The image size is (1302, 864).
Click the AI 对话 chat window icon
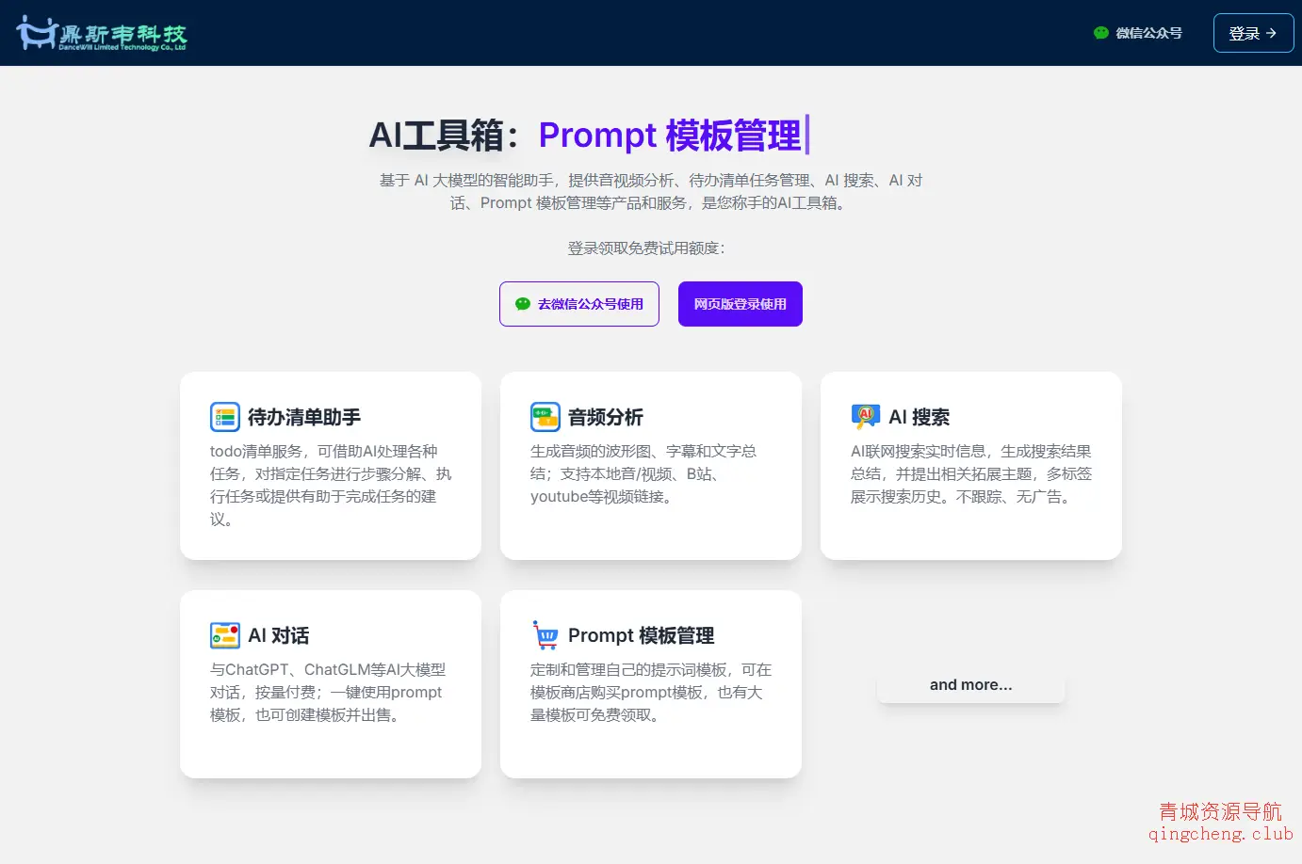[224, 635]
